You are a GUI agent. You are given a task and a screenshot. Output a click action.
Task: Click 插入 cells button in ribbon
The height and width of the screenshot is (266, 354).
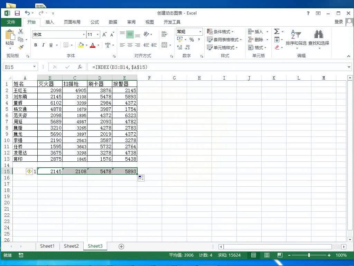[x=256, y=32]
